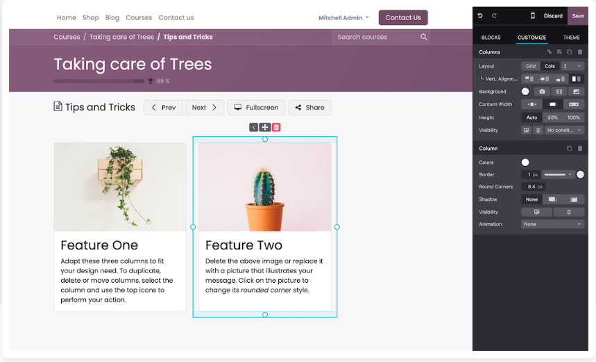Image resolution: width=596 pixels, height=362 pixels.
Task: Move column left with arrow icon
Action: coord(254,127)
